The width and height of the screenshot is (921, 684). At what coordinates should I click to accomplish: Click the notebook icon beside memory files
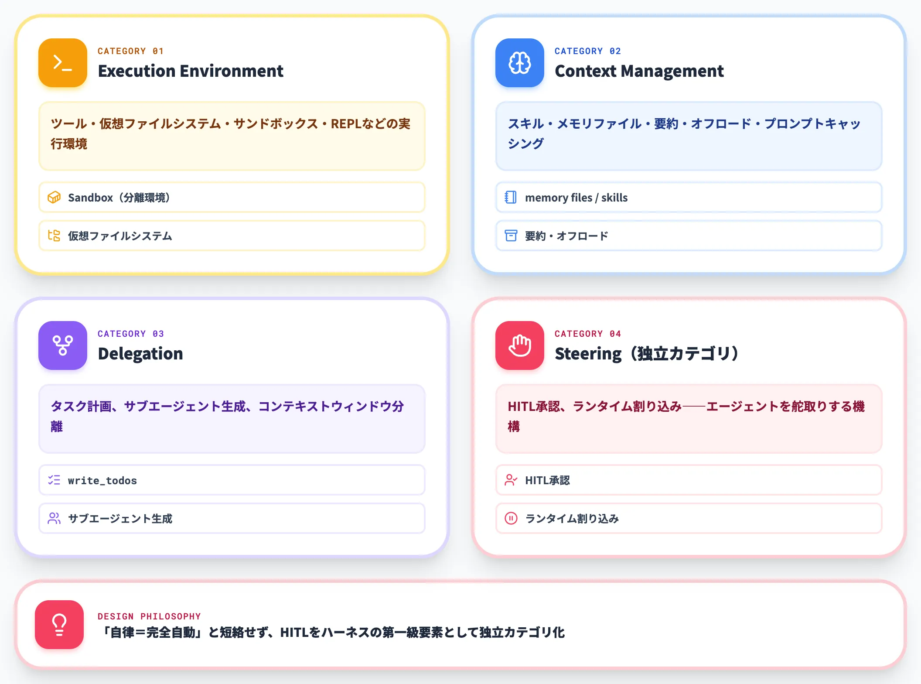click(x=511, y=197)
